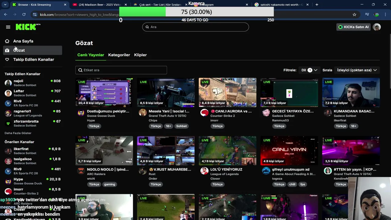This screenshot has height=220, width=391.
Task: Click gaming tag under NGOLO NGOLO stream
Action: (110, 184)
